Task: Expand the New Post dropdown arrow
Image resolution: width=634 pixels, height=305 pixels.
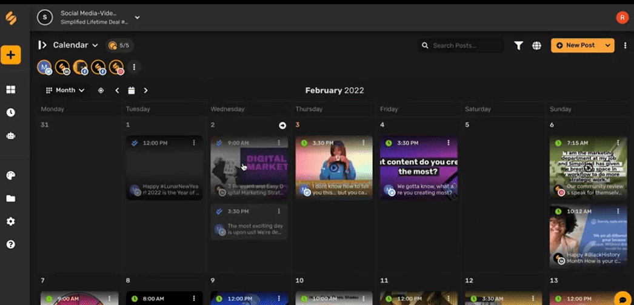Action: pos(607,45)
